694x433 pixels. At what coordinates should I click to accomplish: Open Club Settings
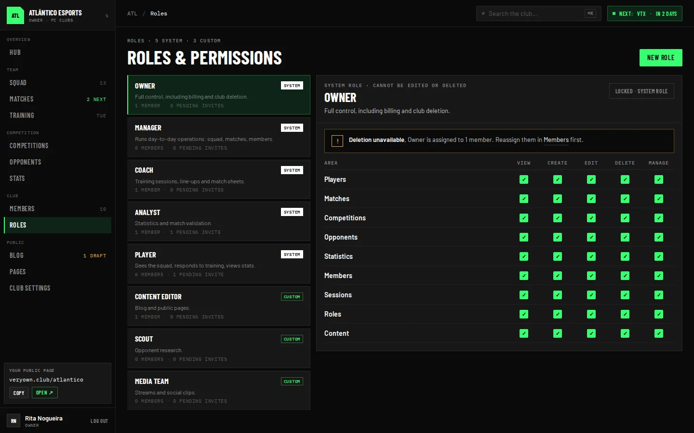point(58,288)
